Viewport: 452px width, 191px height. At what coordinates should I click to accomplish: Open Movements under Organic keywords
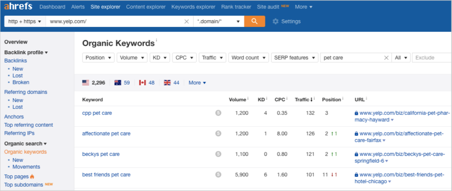(x=26, y=167)
